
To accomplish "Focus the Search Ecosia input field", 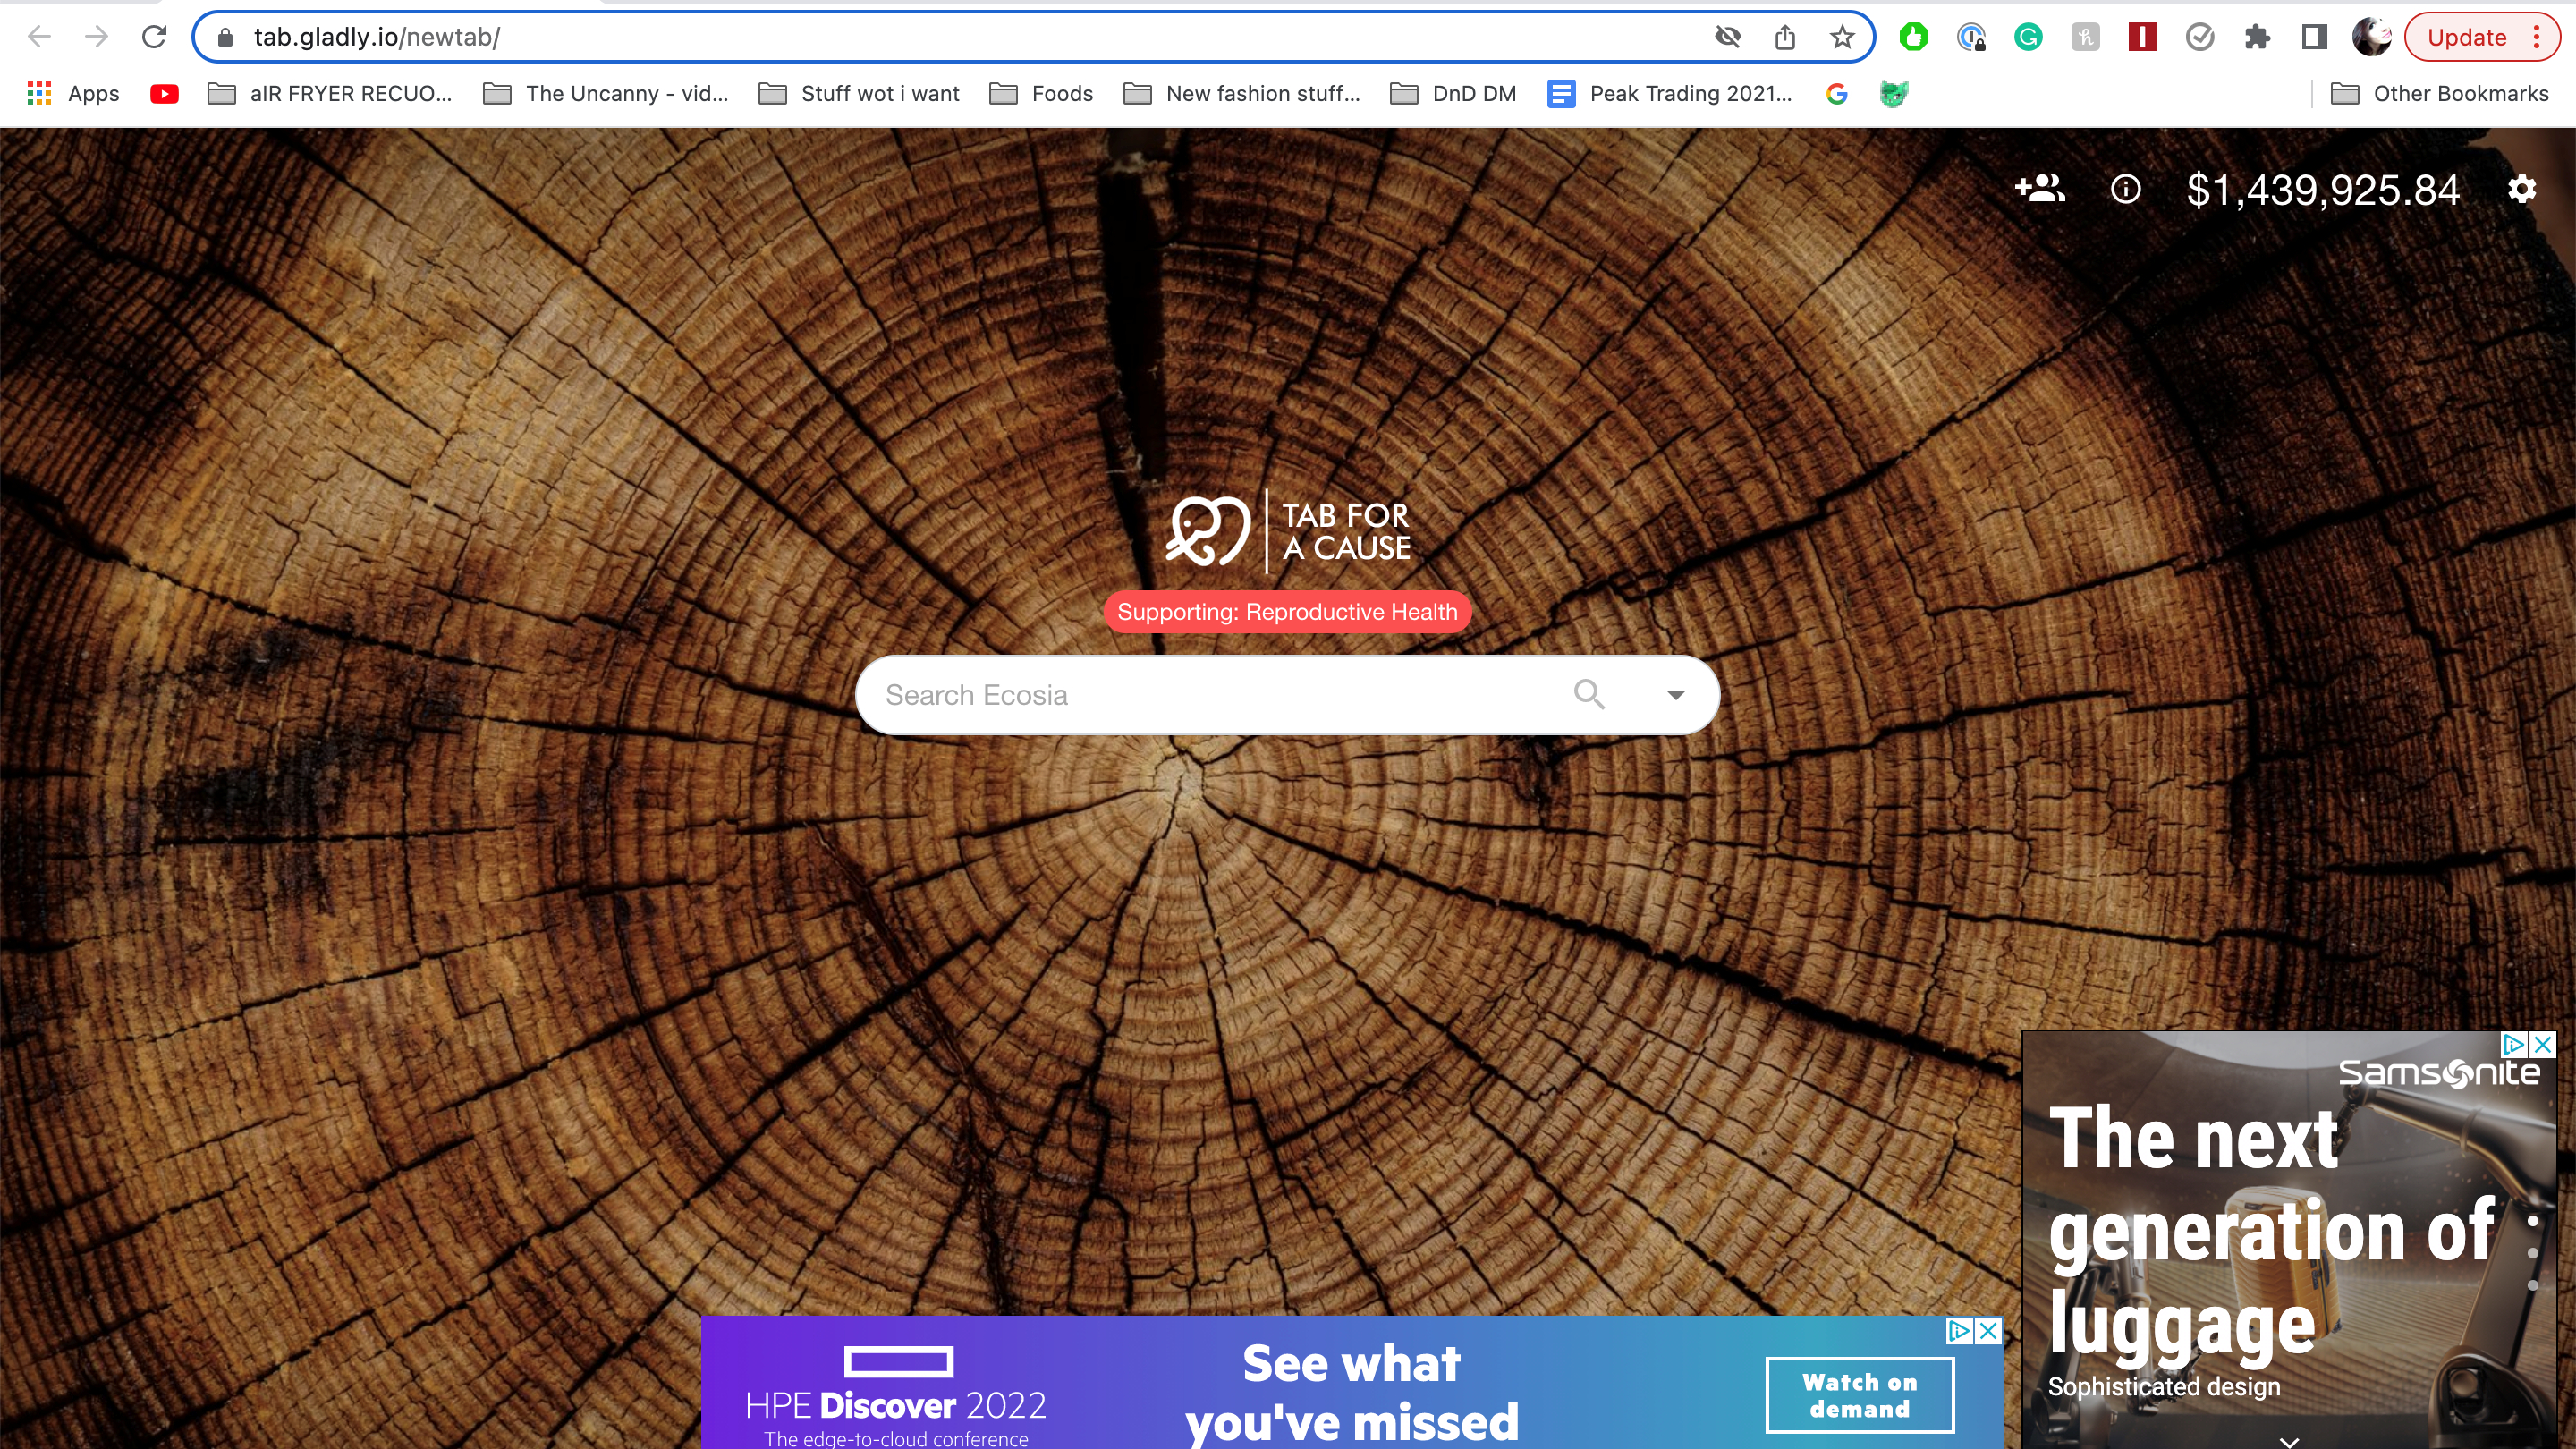I will tap(1200, 695).
